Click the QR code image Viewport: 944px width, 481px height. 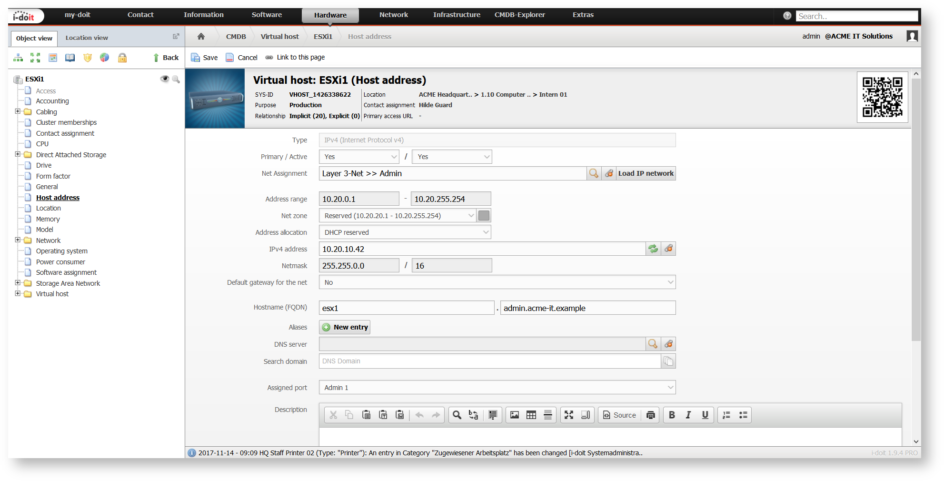[883, 97]
